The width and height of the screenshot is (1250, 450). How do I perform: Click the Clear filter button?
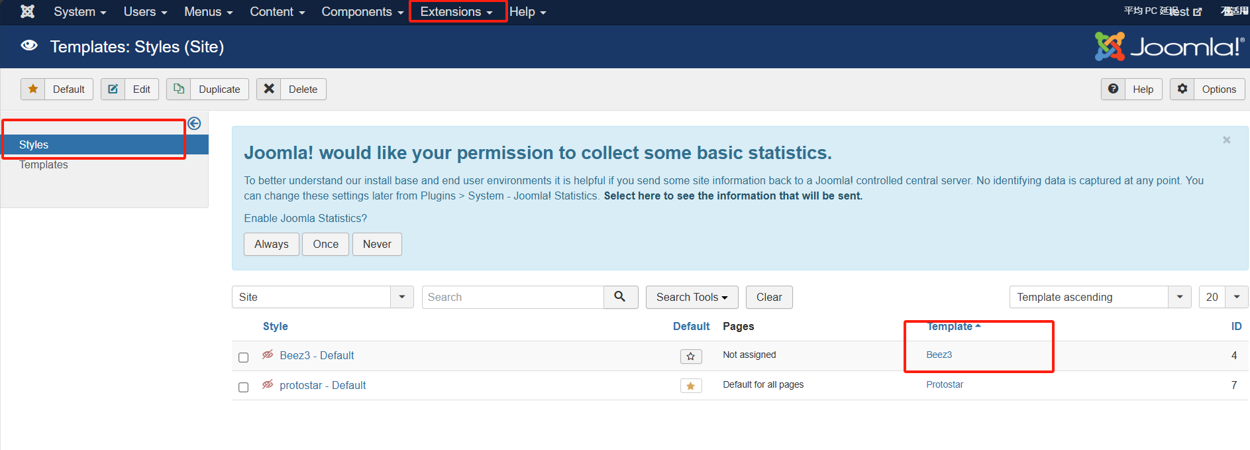769,297
